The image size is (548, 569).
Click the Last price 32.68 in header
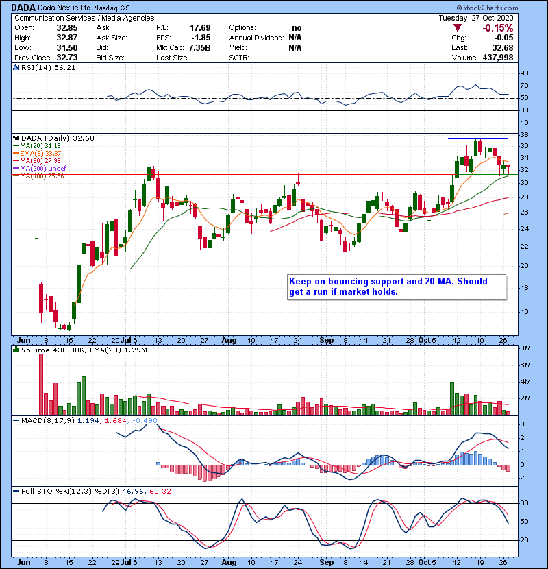503,47
